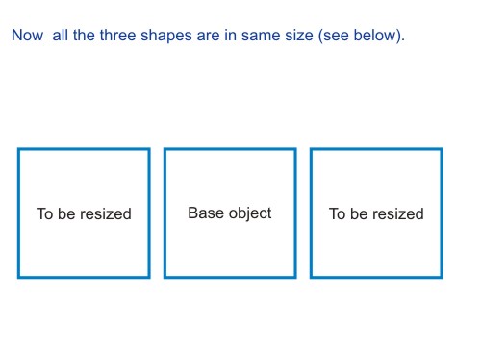Image resolution: width=481 pixels, height=350 pixels.
Task: Click the '(see below)' text in heading
Action: click(362, 36)
